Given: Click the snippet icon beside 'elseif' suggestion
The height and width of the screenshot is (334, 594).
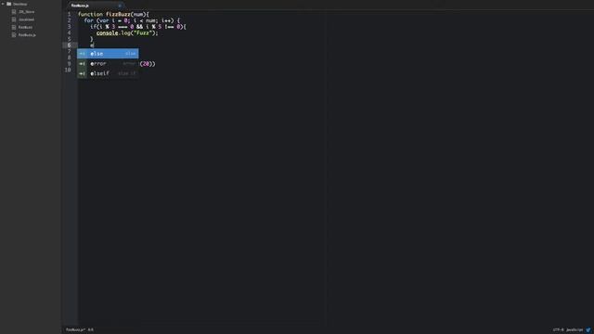Looking at the screenshot, I should tap(83, 73).
